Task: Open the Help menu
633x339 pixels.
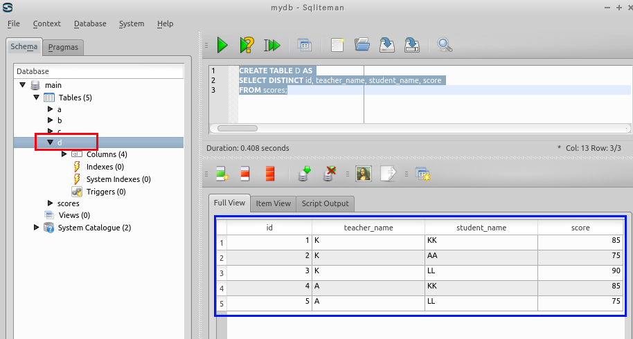Action: click(165, 24)
